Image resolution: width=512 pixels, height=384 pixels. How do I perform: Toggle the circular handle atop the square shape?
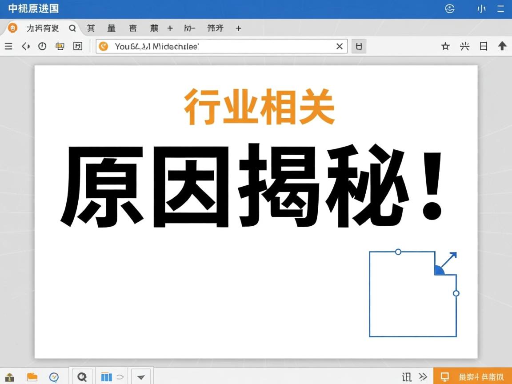[x=398, y=252]
